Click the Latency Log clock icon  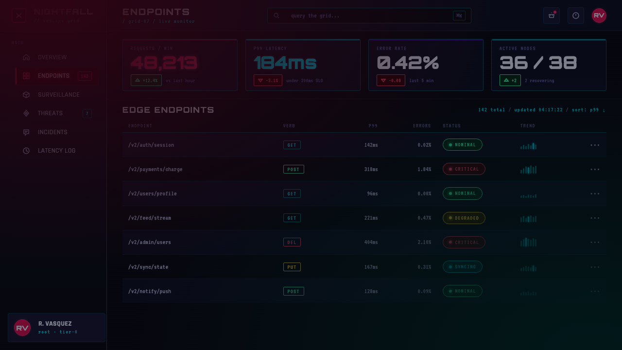coord(26,151)
